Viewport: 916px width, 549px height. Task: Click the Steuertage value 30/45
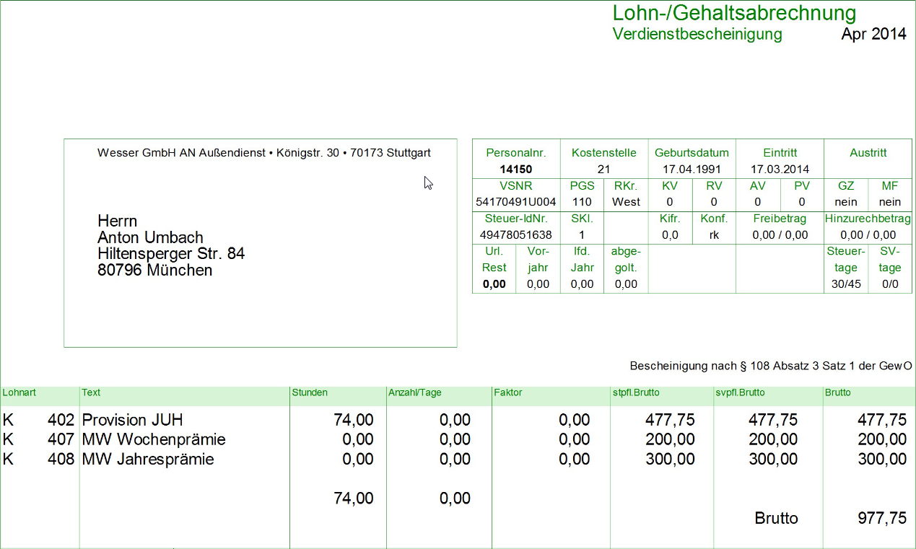click(x=845, y=284)
